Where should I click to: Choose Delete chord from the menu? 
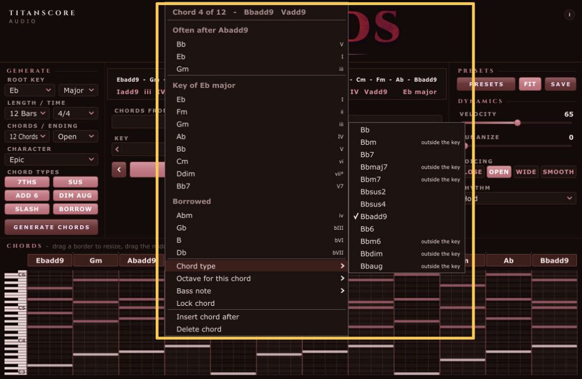(256, 329)
